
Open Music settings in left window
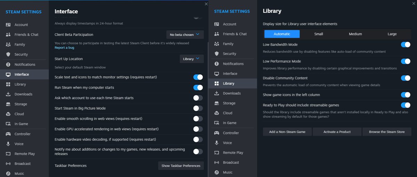click(24, 174)
